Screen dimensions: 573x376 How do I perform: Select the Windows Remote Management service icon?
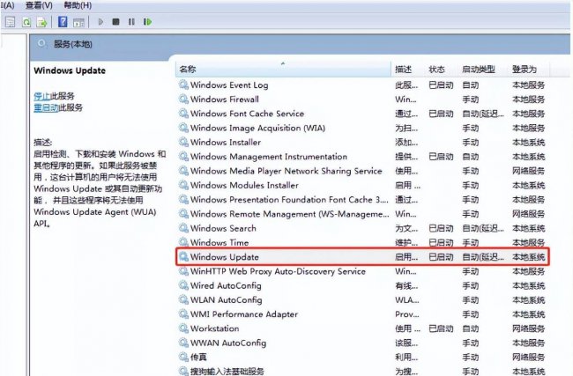183,214
